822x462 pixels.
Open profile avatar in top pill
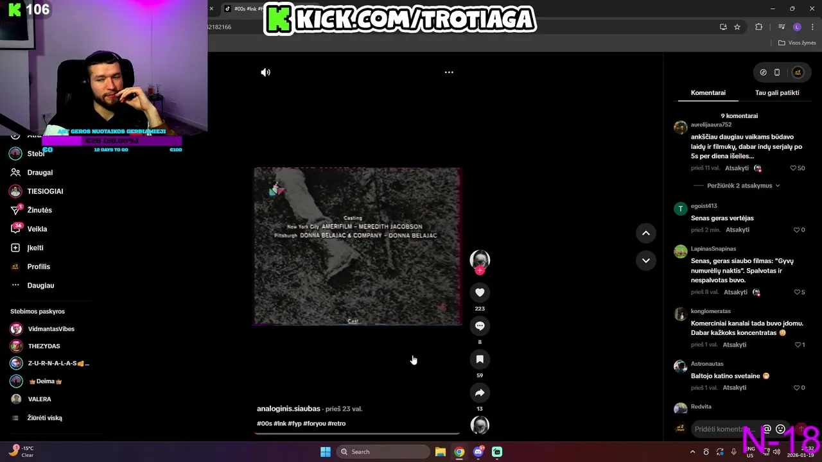[798, 73]
